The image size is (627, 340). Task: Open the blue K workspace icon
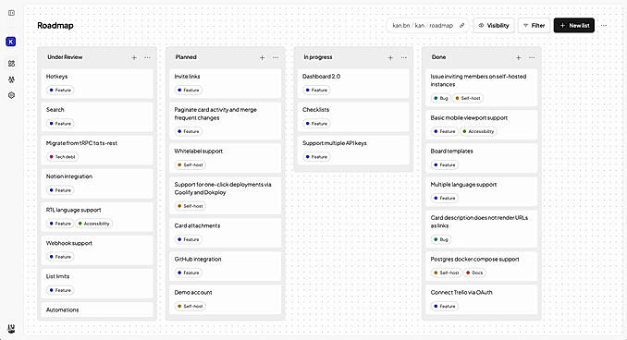[x=11, y=42]
